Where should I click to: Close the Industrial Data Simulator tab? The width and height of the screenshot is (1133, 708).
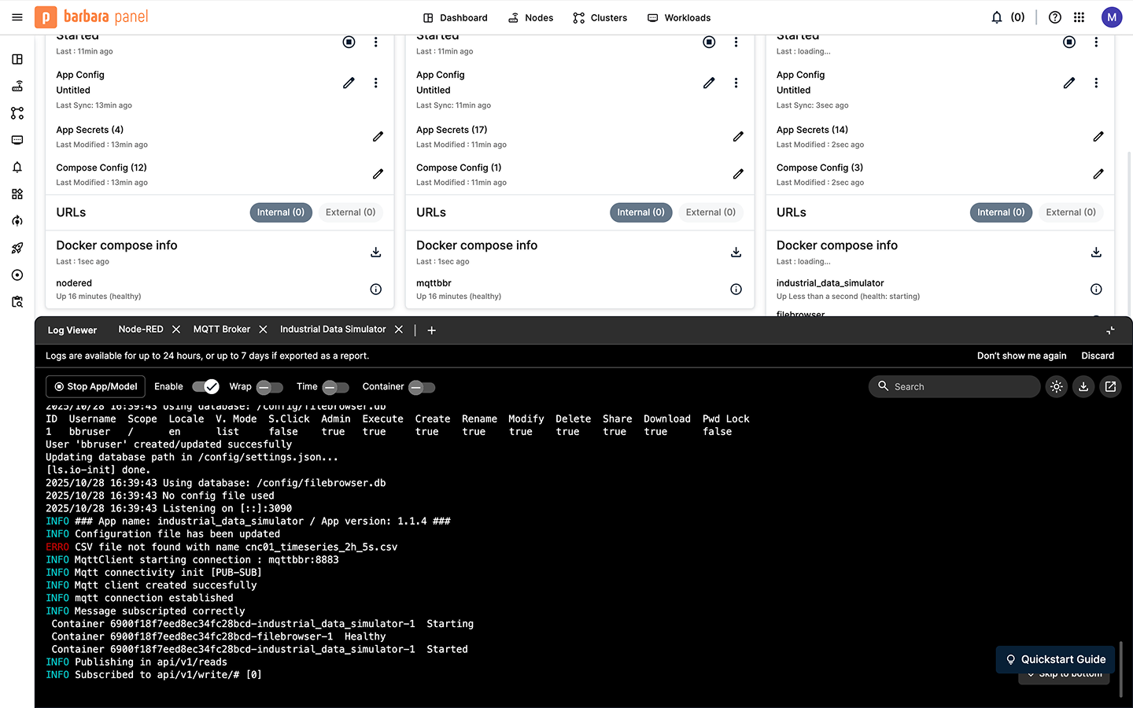coord(399,330)
